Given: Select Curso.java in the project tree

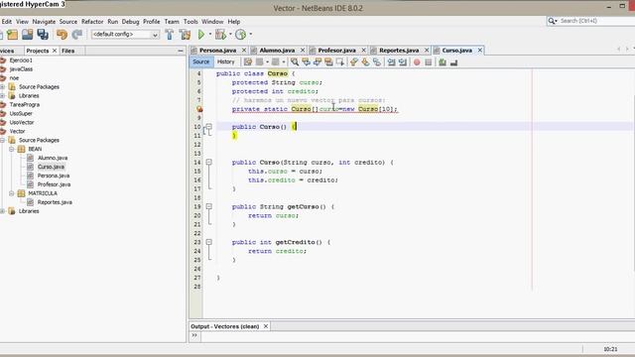Looking at the screenshot, I should click(51, 167).
